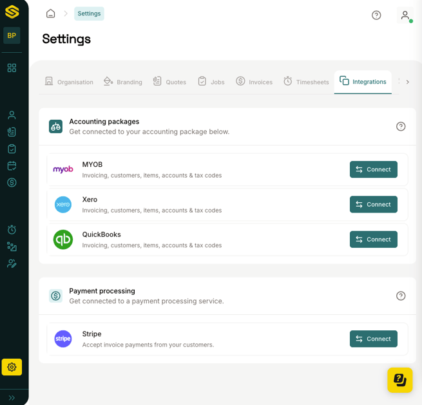Go to home via breadcrumb house icon
Viewport: 422px width, 405px height.
click(x=51, y=14)
